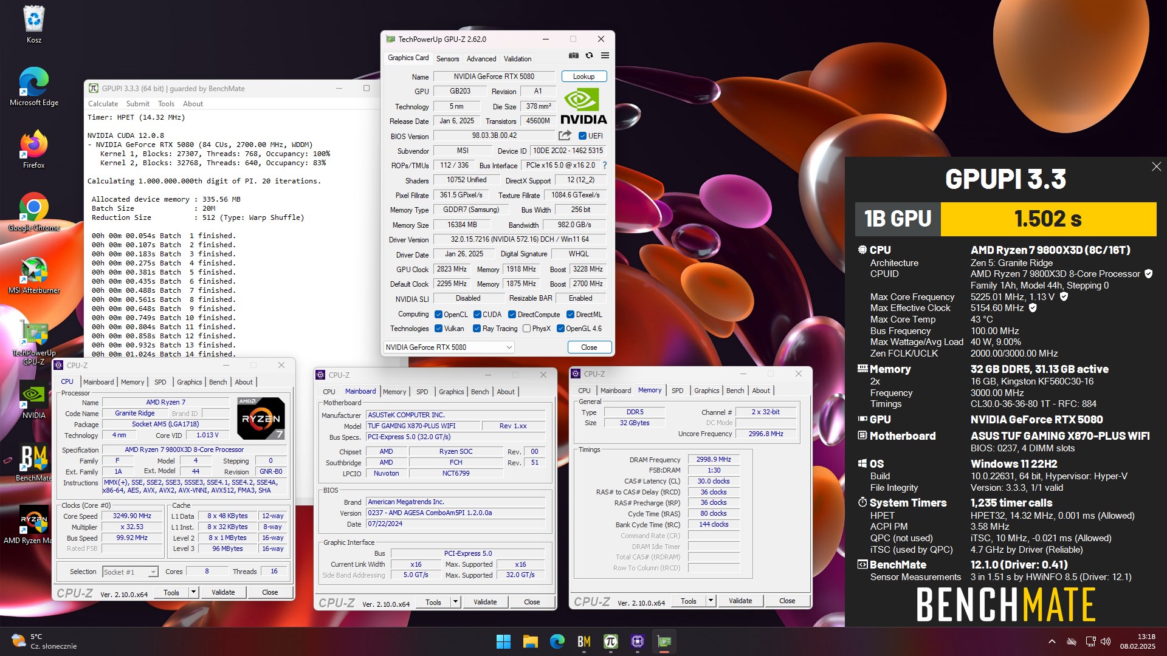
Task: Toggle the Vulkan checkbox in GPU-Z
Action: [438, 329]
